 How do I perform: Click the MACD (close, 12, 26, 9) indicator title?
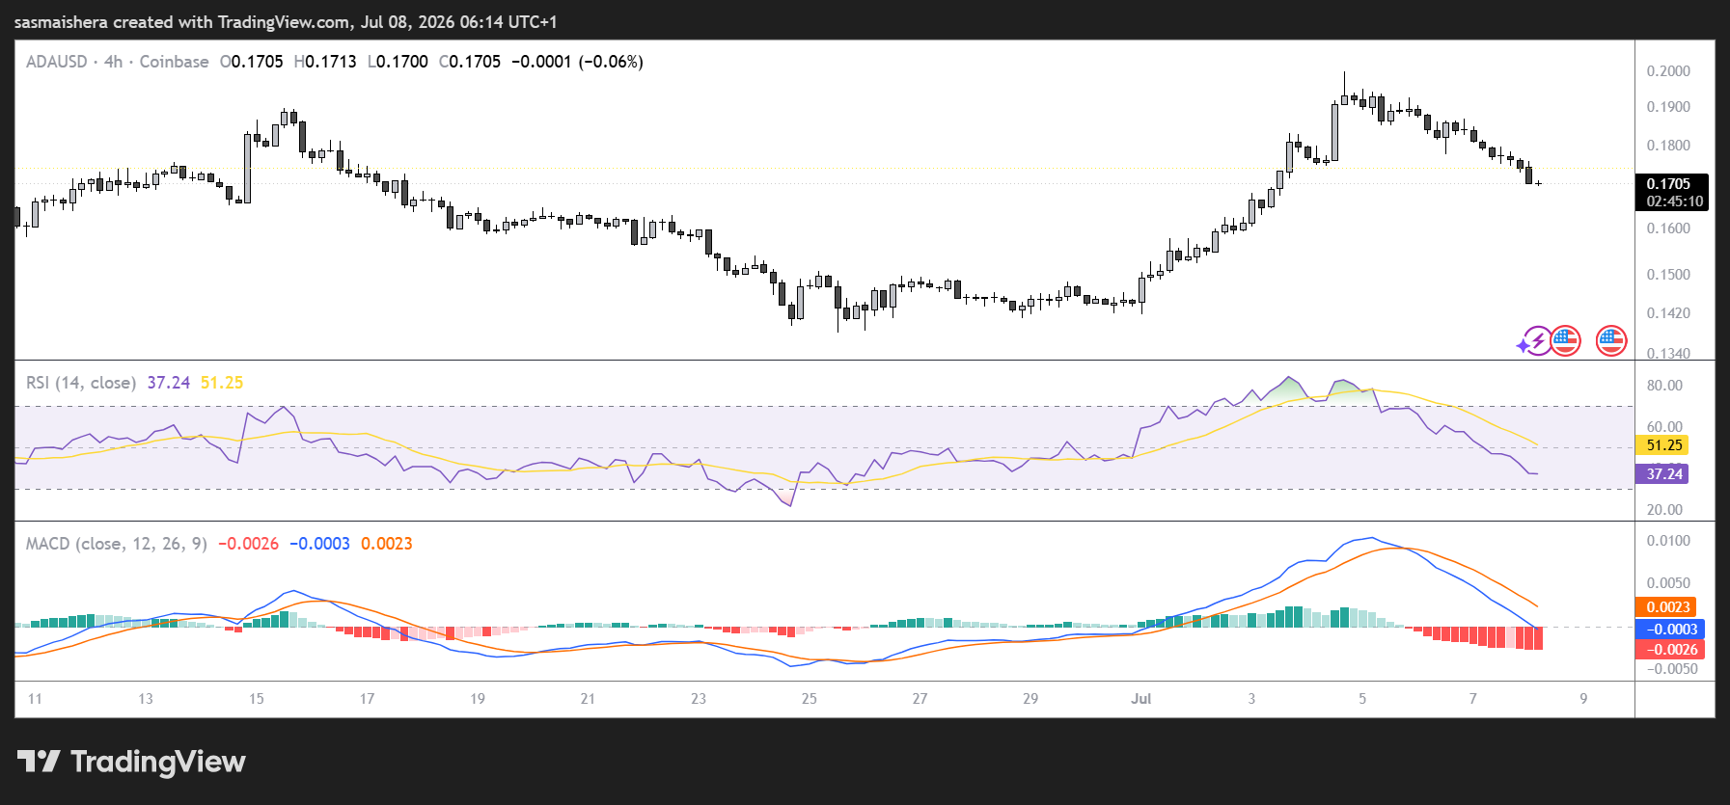click(117, 544)
